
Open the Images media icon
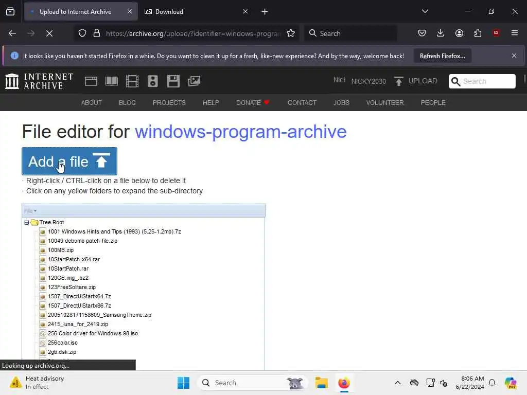pyautogui.click(x=194, y=81)
